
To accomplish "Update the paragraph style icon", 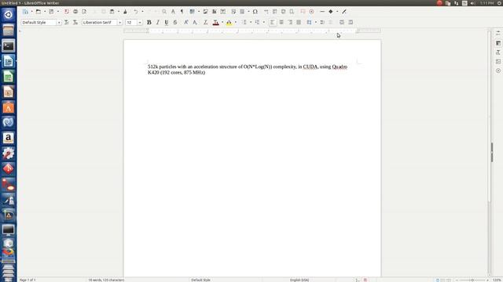I will click(66, 23).
